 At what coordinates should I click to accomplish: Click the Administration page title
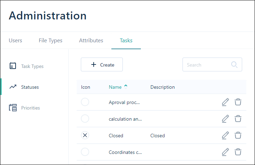tap(48, 16)
